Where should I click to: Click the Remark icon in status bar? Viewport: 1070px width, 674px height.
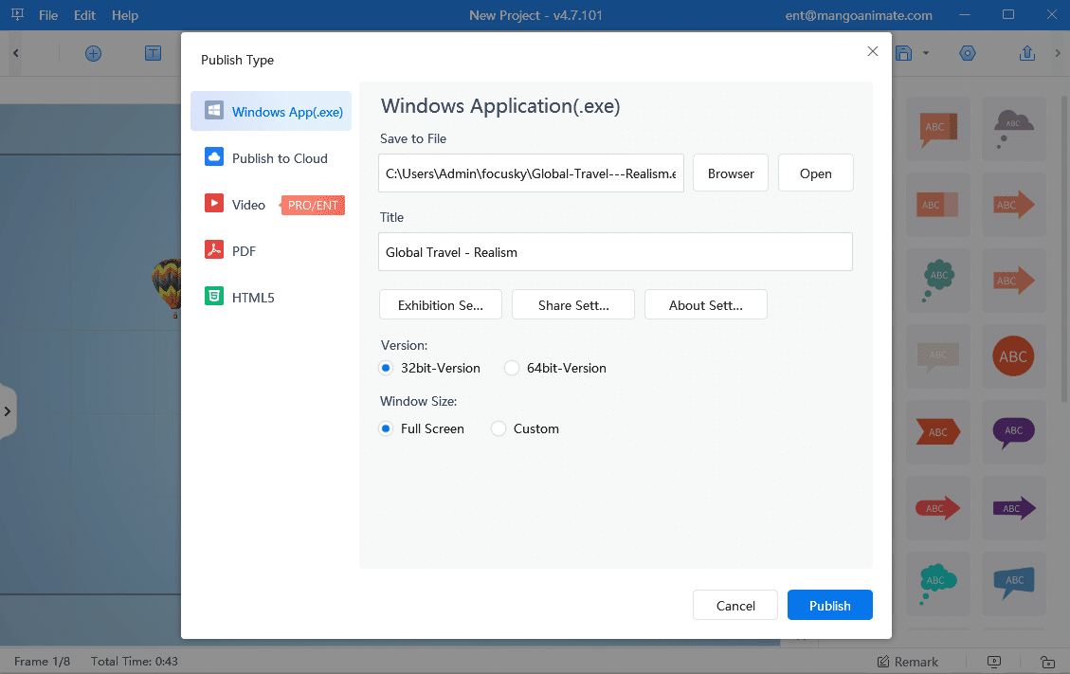(x=883, y=662)
